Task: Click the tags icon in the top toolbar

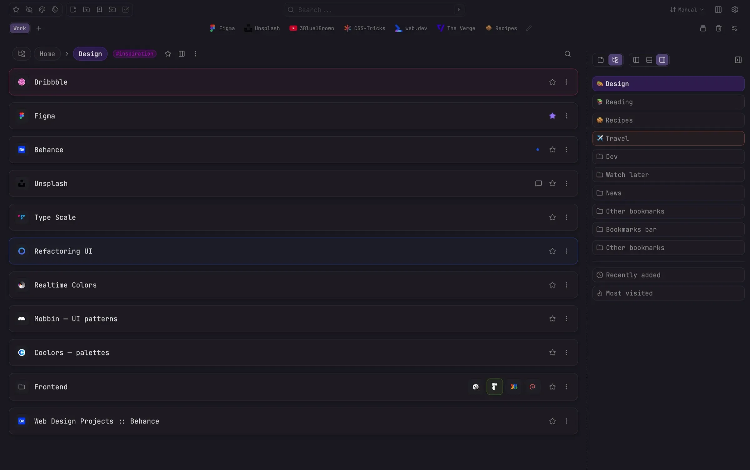Action: click(55, 10)
